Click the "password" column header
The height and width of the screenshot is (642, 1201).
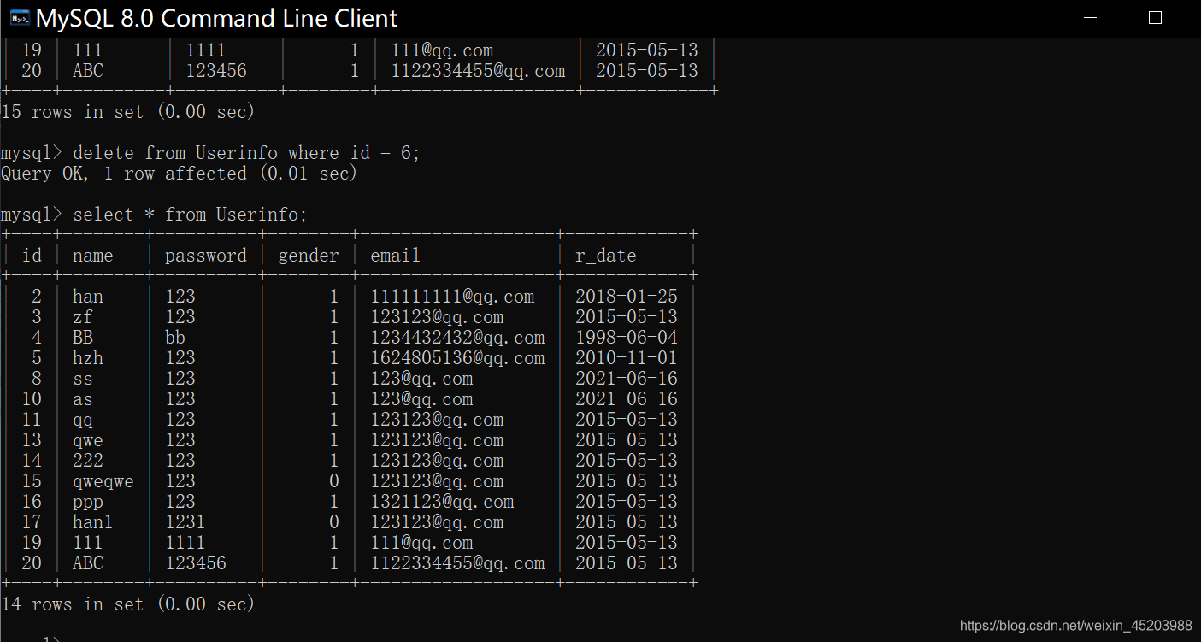[206, 256]
